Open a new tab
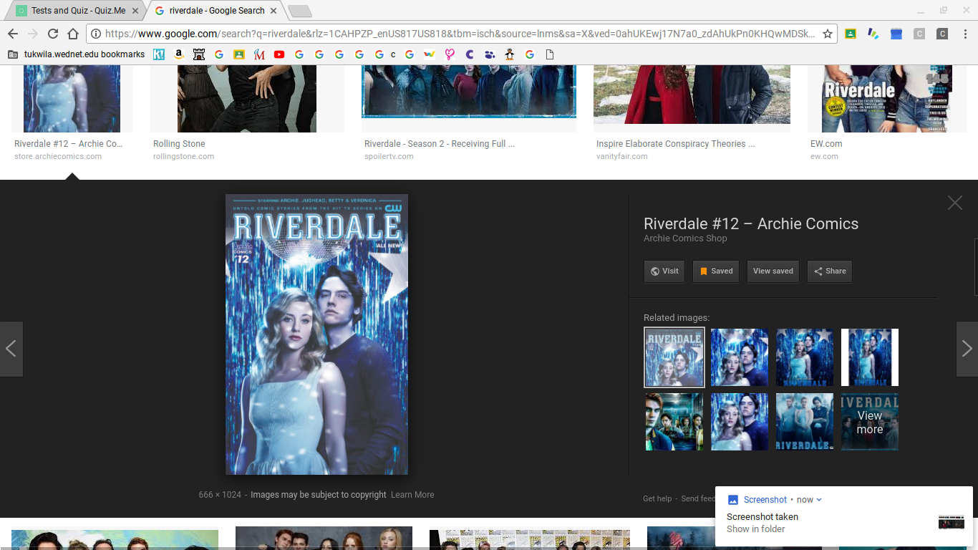The image size is (978, 550). (299, 11)
